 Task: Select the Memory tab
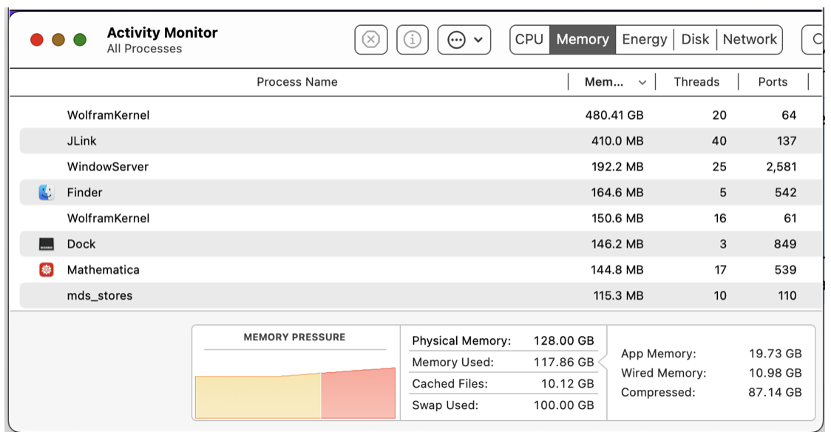point(583,40)
